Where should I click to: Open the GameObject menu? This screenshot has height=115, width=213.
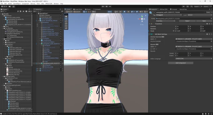[x=17, y=4]
